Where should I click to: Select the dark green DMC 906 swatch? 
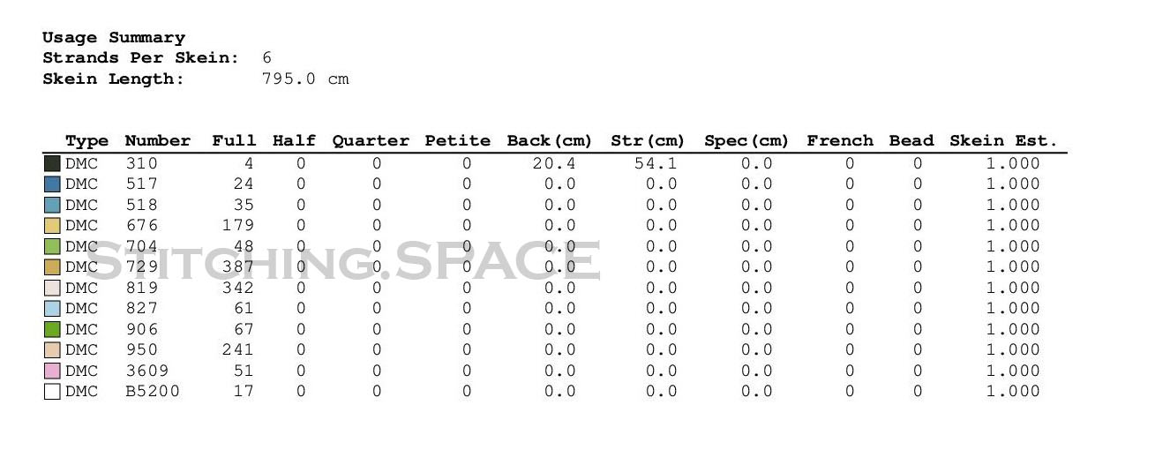click(x=52, y=329)
